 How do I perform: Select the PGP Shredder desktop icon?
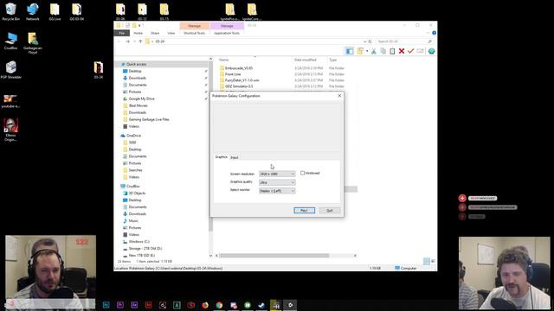(x=11, y=69)
